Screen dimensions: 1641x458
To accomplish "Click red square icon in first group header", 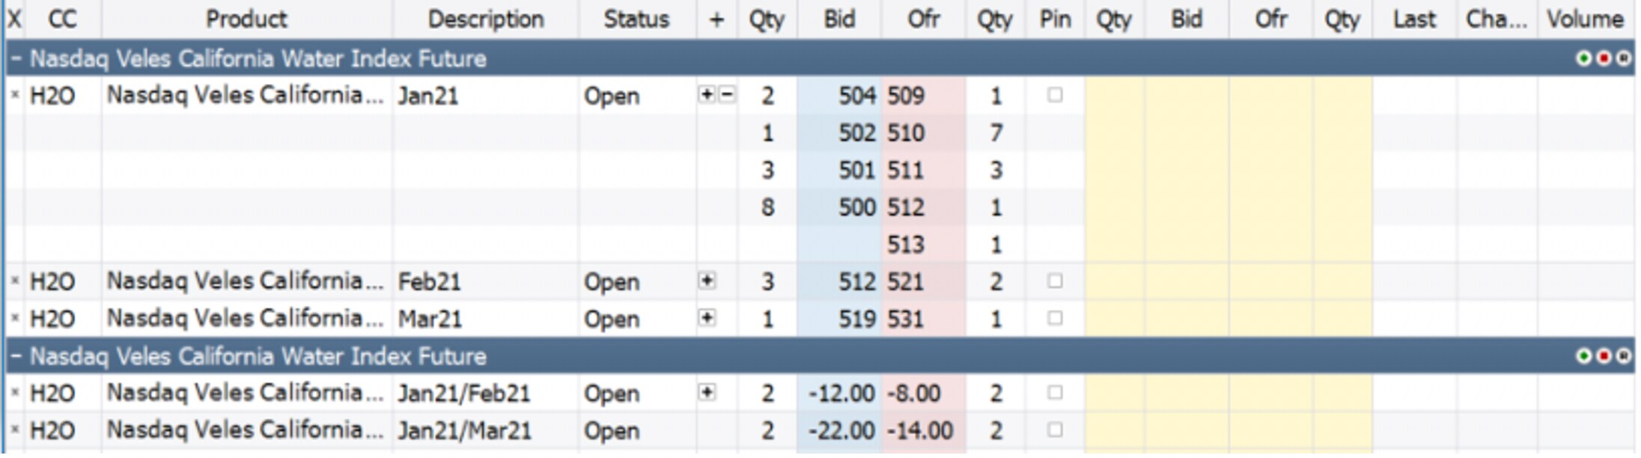I will (1604, 58).
